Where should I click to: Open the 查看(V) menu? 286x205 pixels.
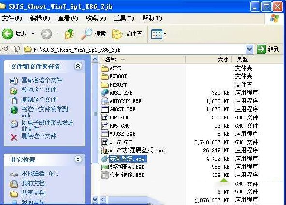pos(68,18)
